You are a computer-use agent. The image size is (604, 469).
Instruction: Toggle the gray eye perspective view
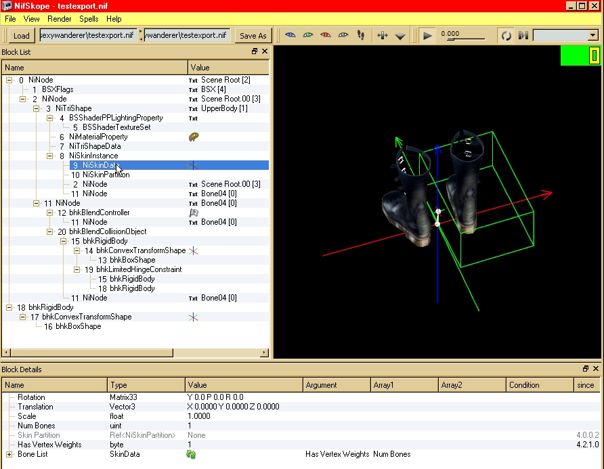click(343, 35)
